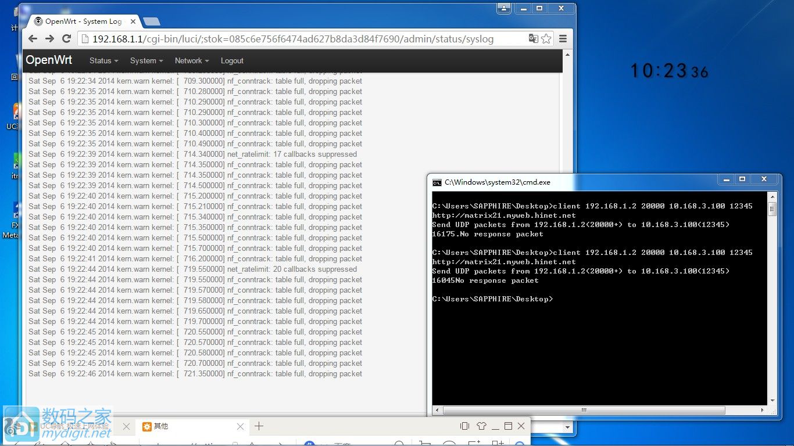Click the log line at 710.400000
794x446 pixels.
click(195, 133)
